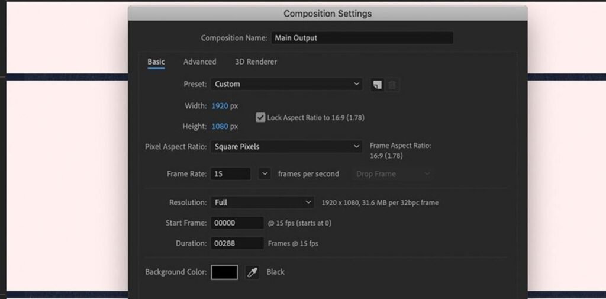Toggle Lock Aspect Ratio to 16:9 checkbox
This screenshot has width=606, height=299.
tap(260, 117)
